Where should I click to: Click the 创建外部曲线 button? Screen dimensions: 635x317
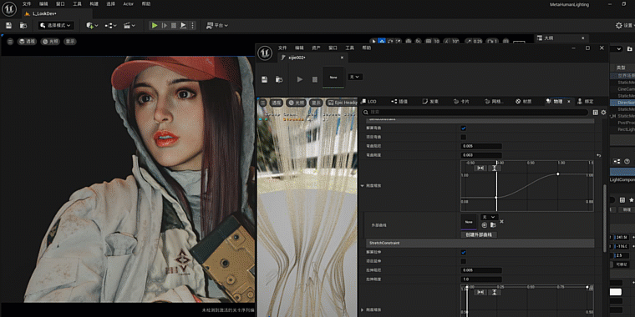479,235
